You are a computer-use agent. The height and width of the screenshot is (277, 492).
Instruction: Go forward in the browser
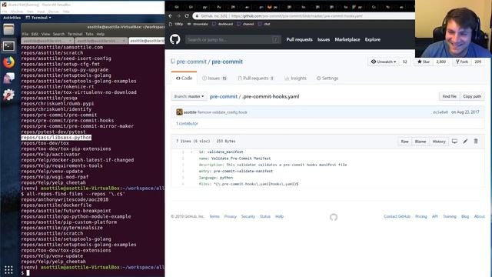pyautogui.click(x=178, y=15)
